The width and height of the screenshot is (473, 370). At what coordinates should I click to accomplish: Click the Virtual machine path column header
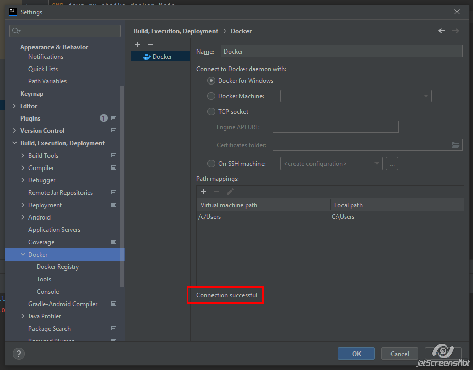click(x=263, y=205)
